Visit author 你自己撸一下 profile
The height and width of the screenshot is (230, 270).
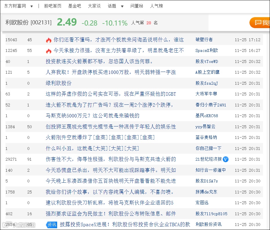[x=208, y=148]
